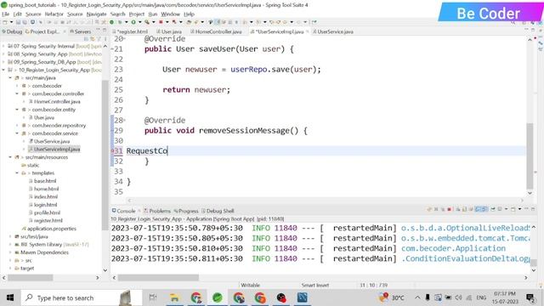Minimize the Console panel view

click(526, 209)
